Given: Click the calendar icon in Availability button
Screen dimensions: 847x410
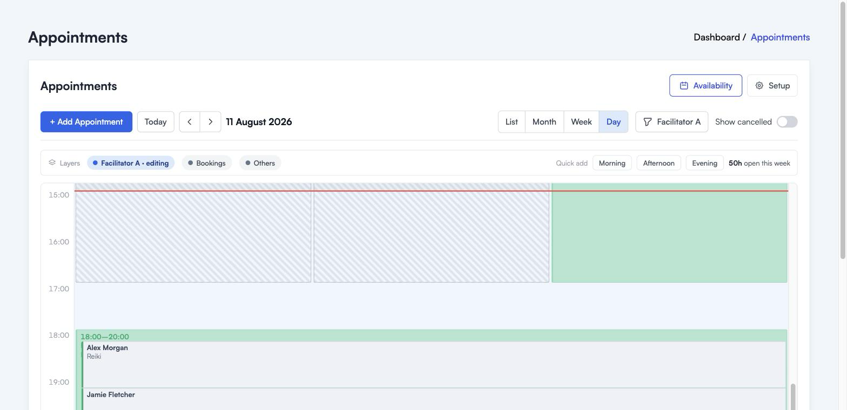Looking at the screenshot, I should click(684, 86).
